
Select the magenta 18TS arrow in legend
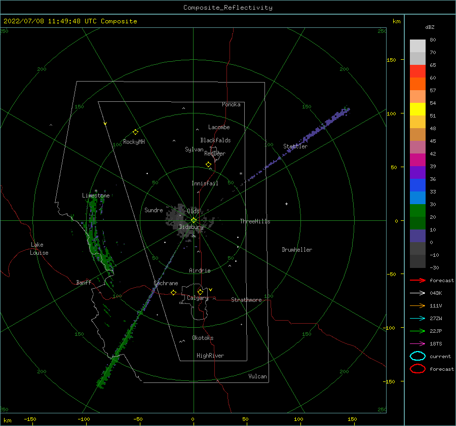[x=417, y=344]
